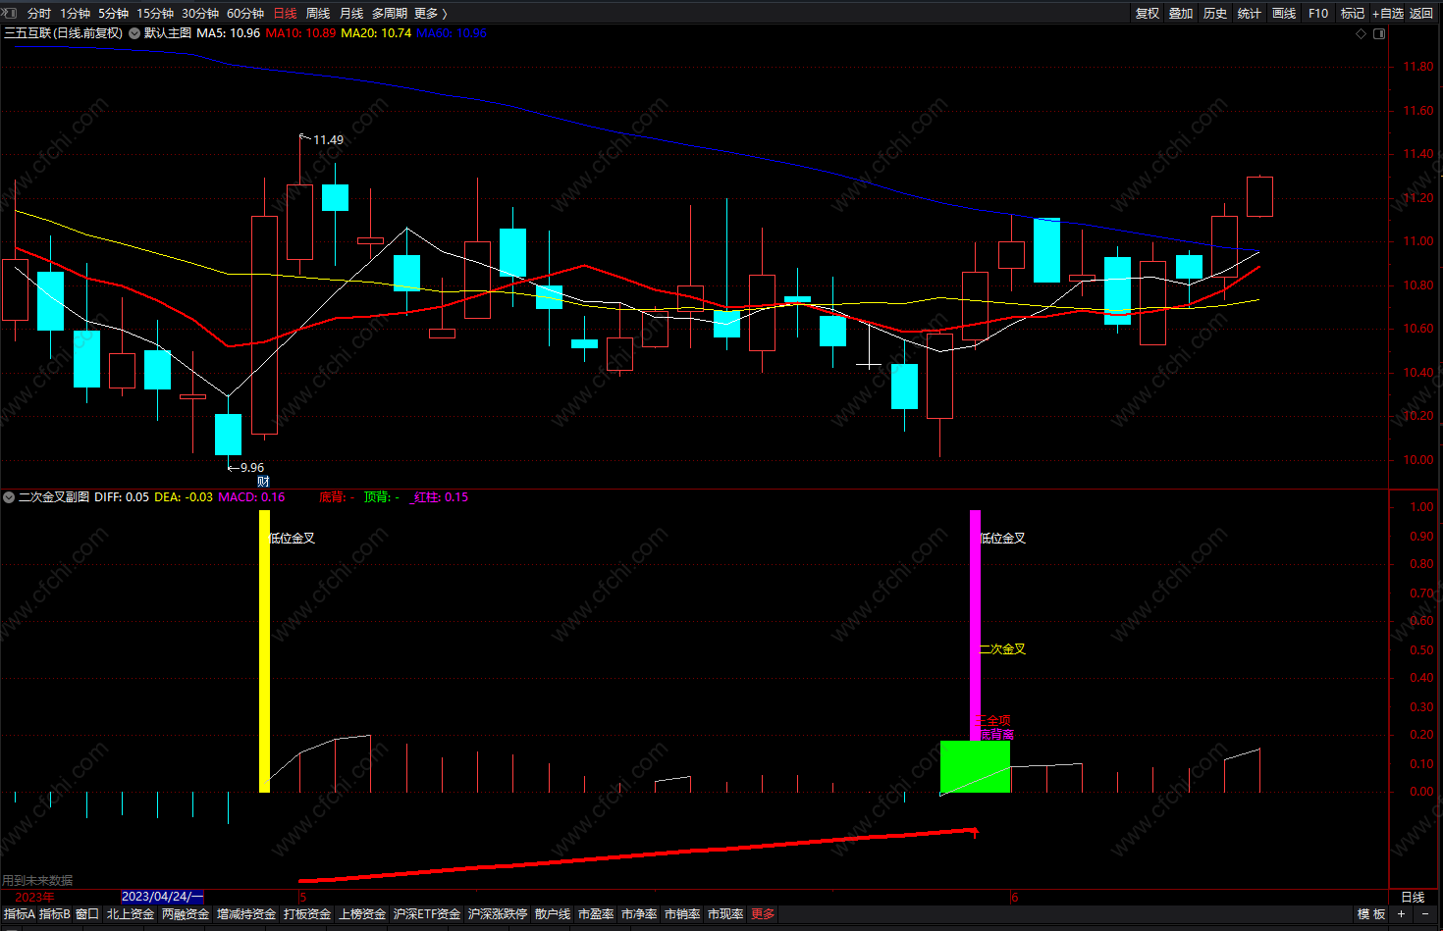This screenshot has height=931, width=1443.
Task: Click the 日线 label at bottom right
Action: 1413,898
